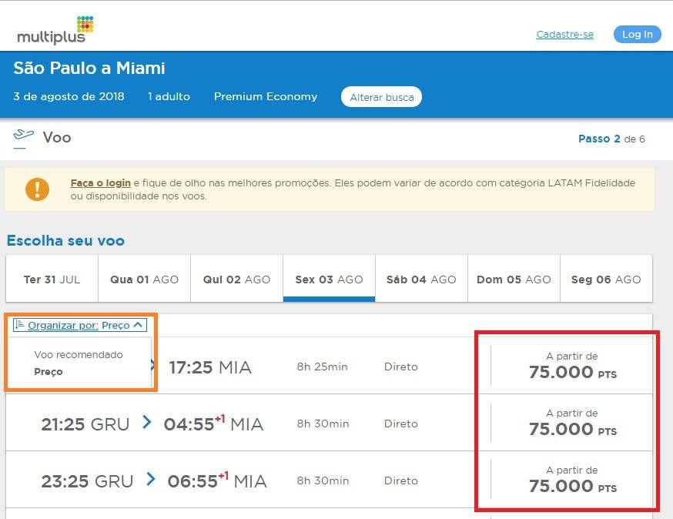
Task: Select the Dom 05 AGO date tab
Action: click(x=514, y=279)
